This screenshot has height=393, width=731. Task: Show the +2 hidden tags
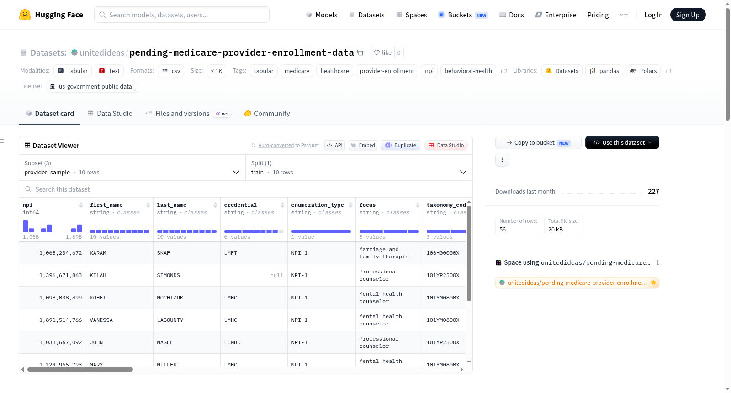(x=503, y=71)
